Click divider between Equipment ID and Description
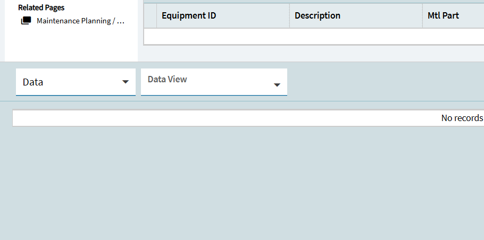This screenshot has height=240, width=484. click(x=289, y=15)
